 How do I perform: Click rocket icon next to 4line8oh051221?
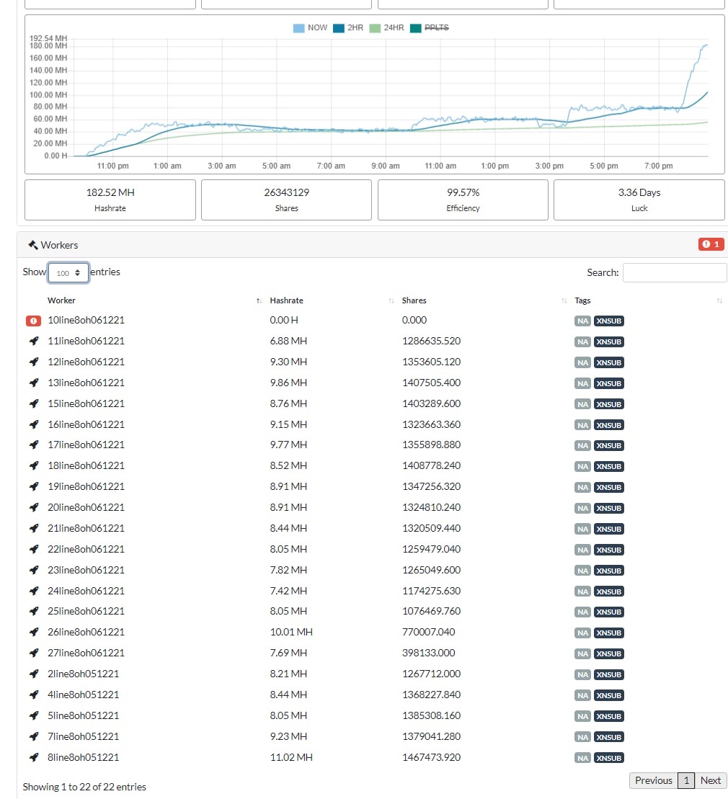point(34,695)
